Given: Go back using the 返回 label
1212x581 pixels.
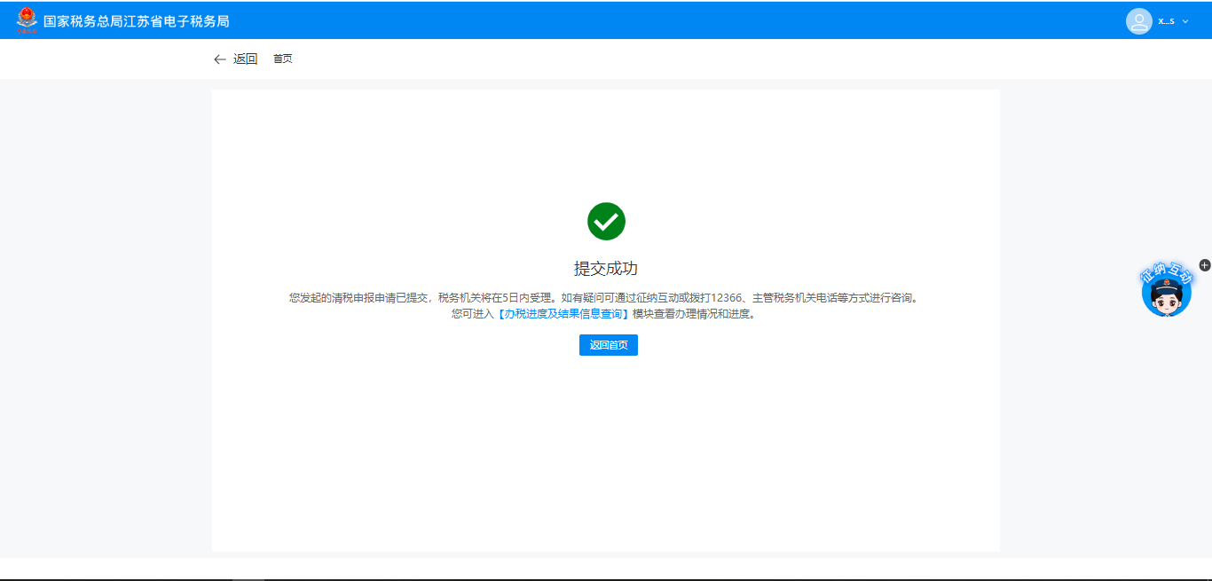Looking at the screenshot, I should point(245,59).
